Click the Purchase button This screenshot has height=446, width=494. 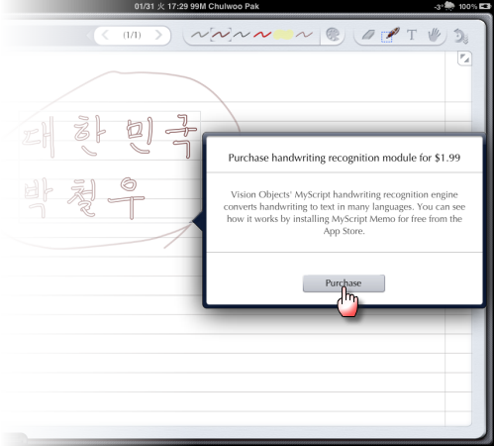[x=344, y=283]
